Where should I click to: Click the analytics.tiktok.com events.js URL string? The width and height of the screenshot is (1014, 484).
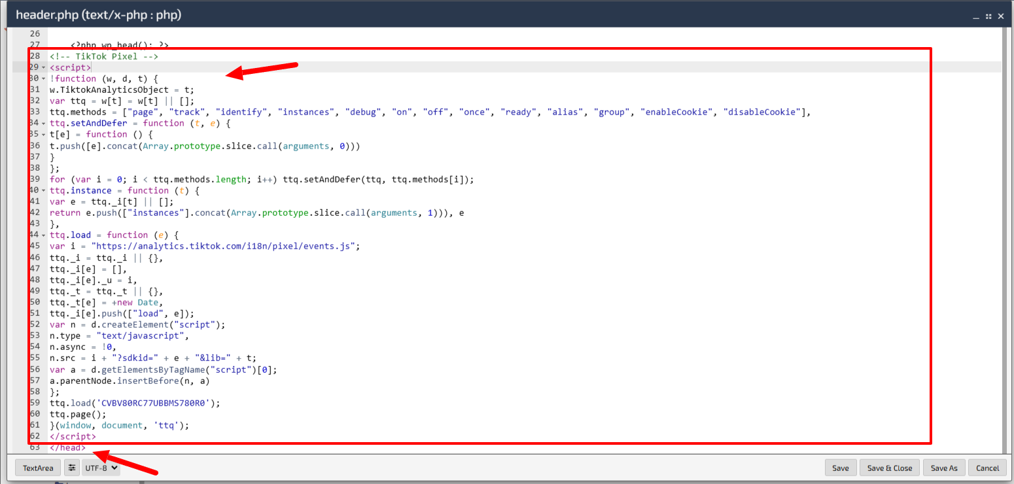pos(226,246)
